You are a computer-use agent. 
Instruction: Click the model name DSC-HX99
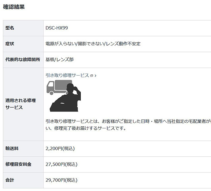click(57, 28)
